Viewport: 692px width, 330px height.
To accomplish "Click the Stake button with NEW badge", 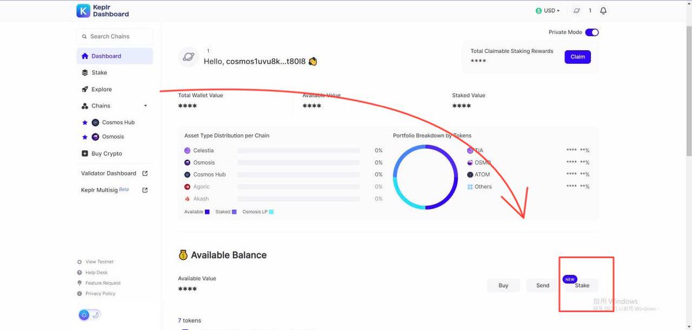I will tap(582, 285).
